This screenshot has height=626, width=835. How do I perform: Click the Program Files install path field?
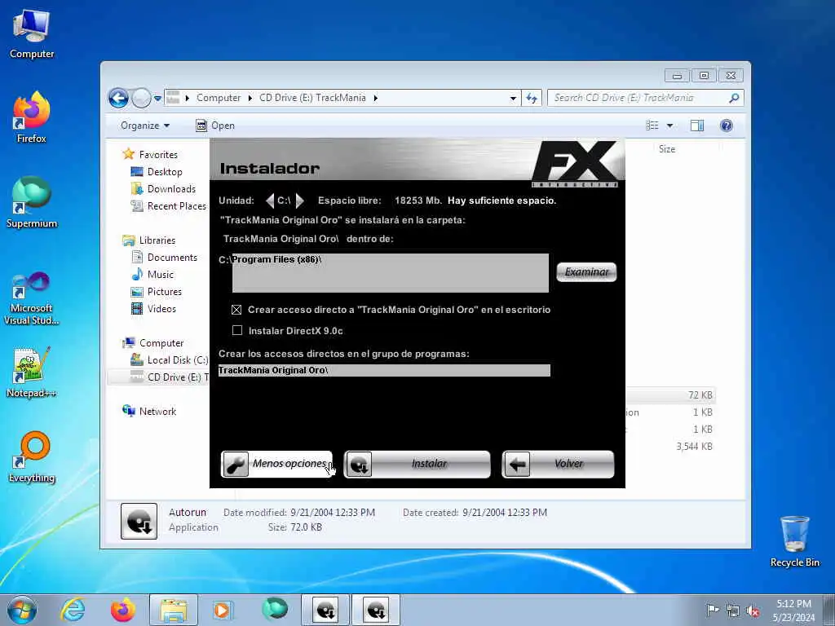391,272
